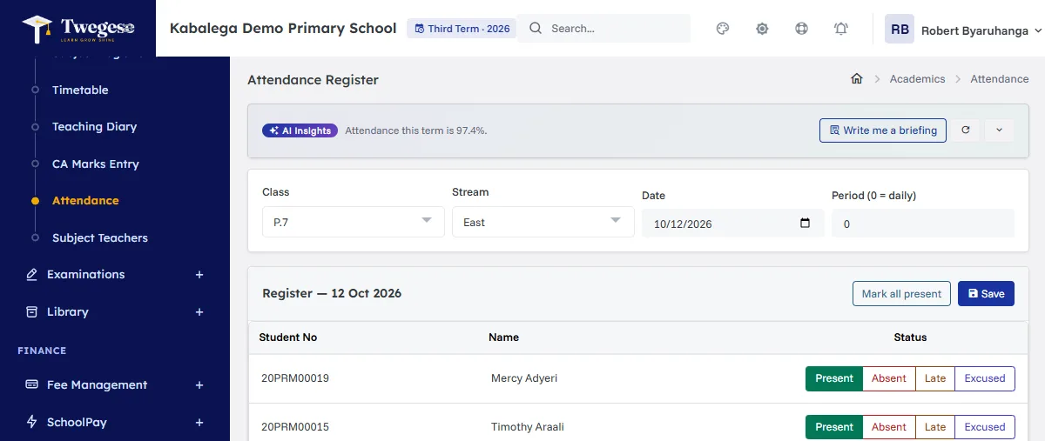This screenshot has width=1045, height=441.
Task: Click the name Timothy Araali
Action: (x=527, y=427)
